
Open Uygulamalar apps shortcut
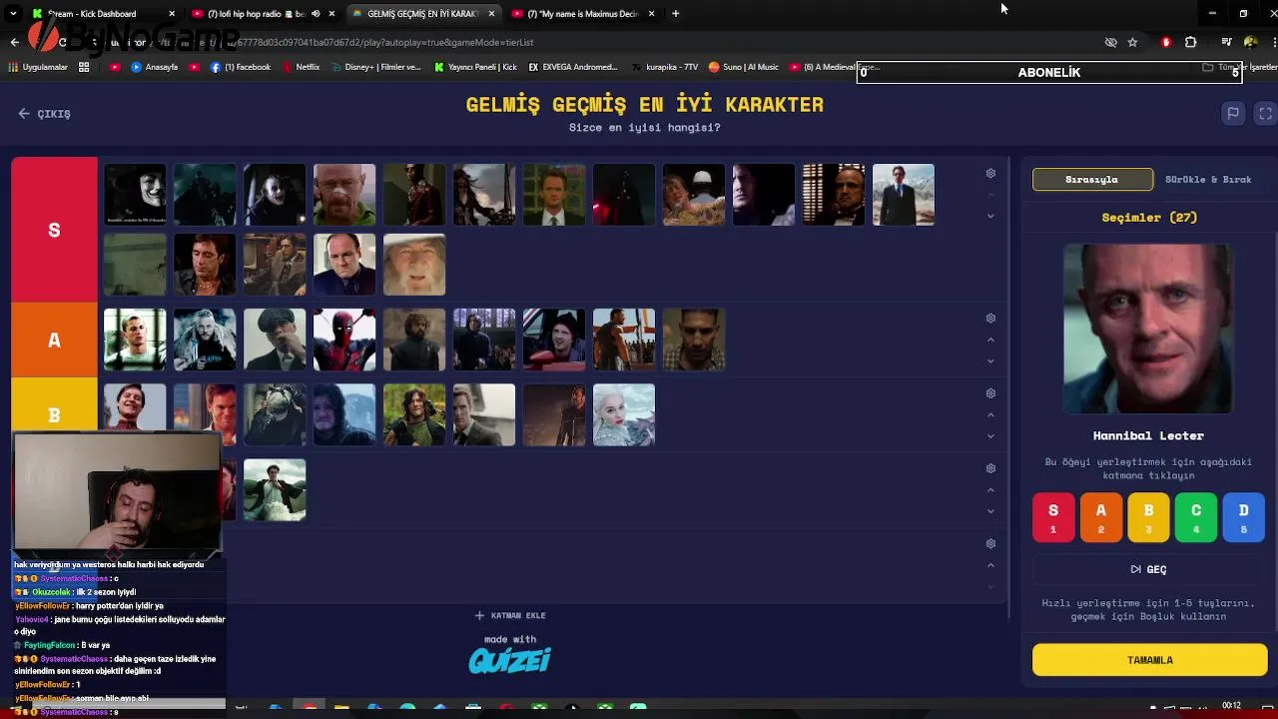click(x=38, y=67)
